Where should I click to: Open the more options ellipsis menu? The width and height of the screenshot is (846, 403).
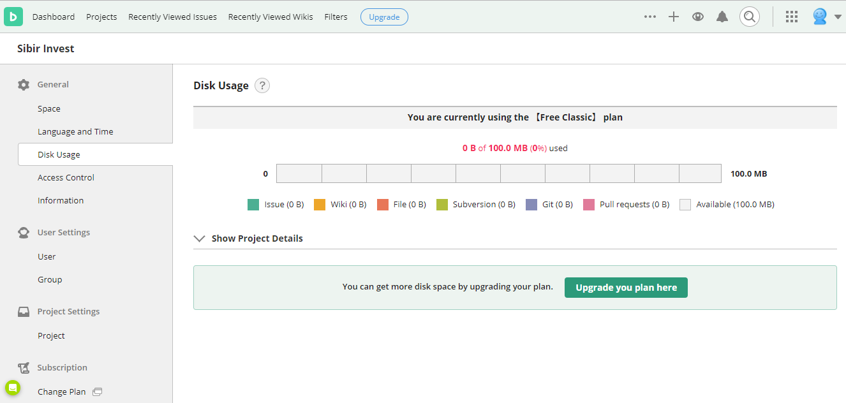point(650,17)
